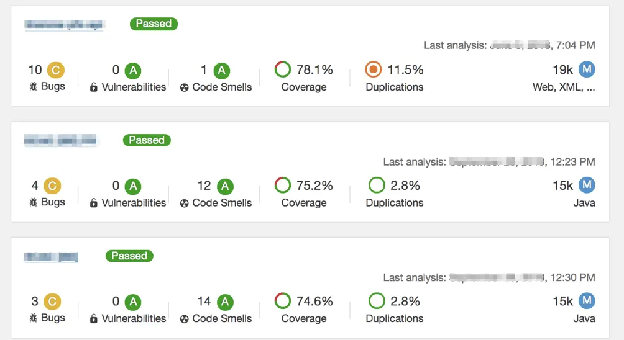
Task: Click the A rating badge beside 12 code smells
Action: pyautogui.click(x=225, y=186)
